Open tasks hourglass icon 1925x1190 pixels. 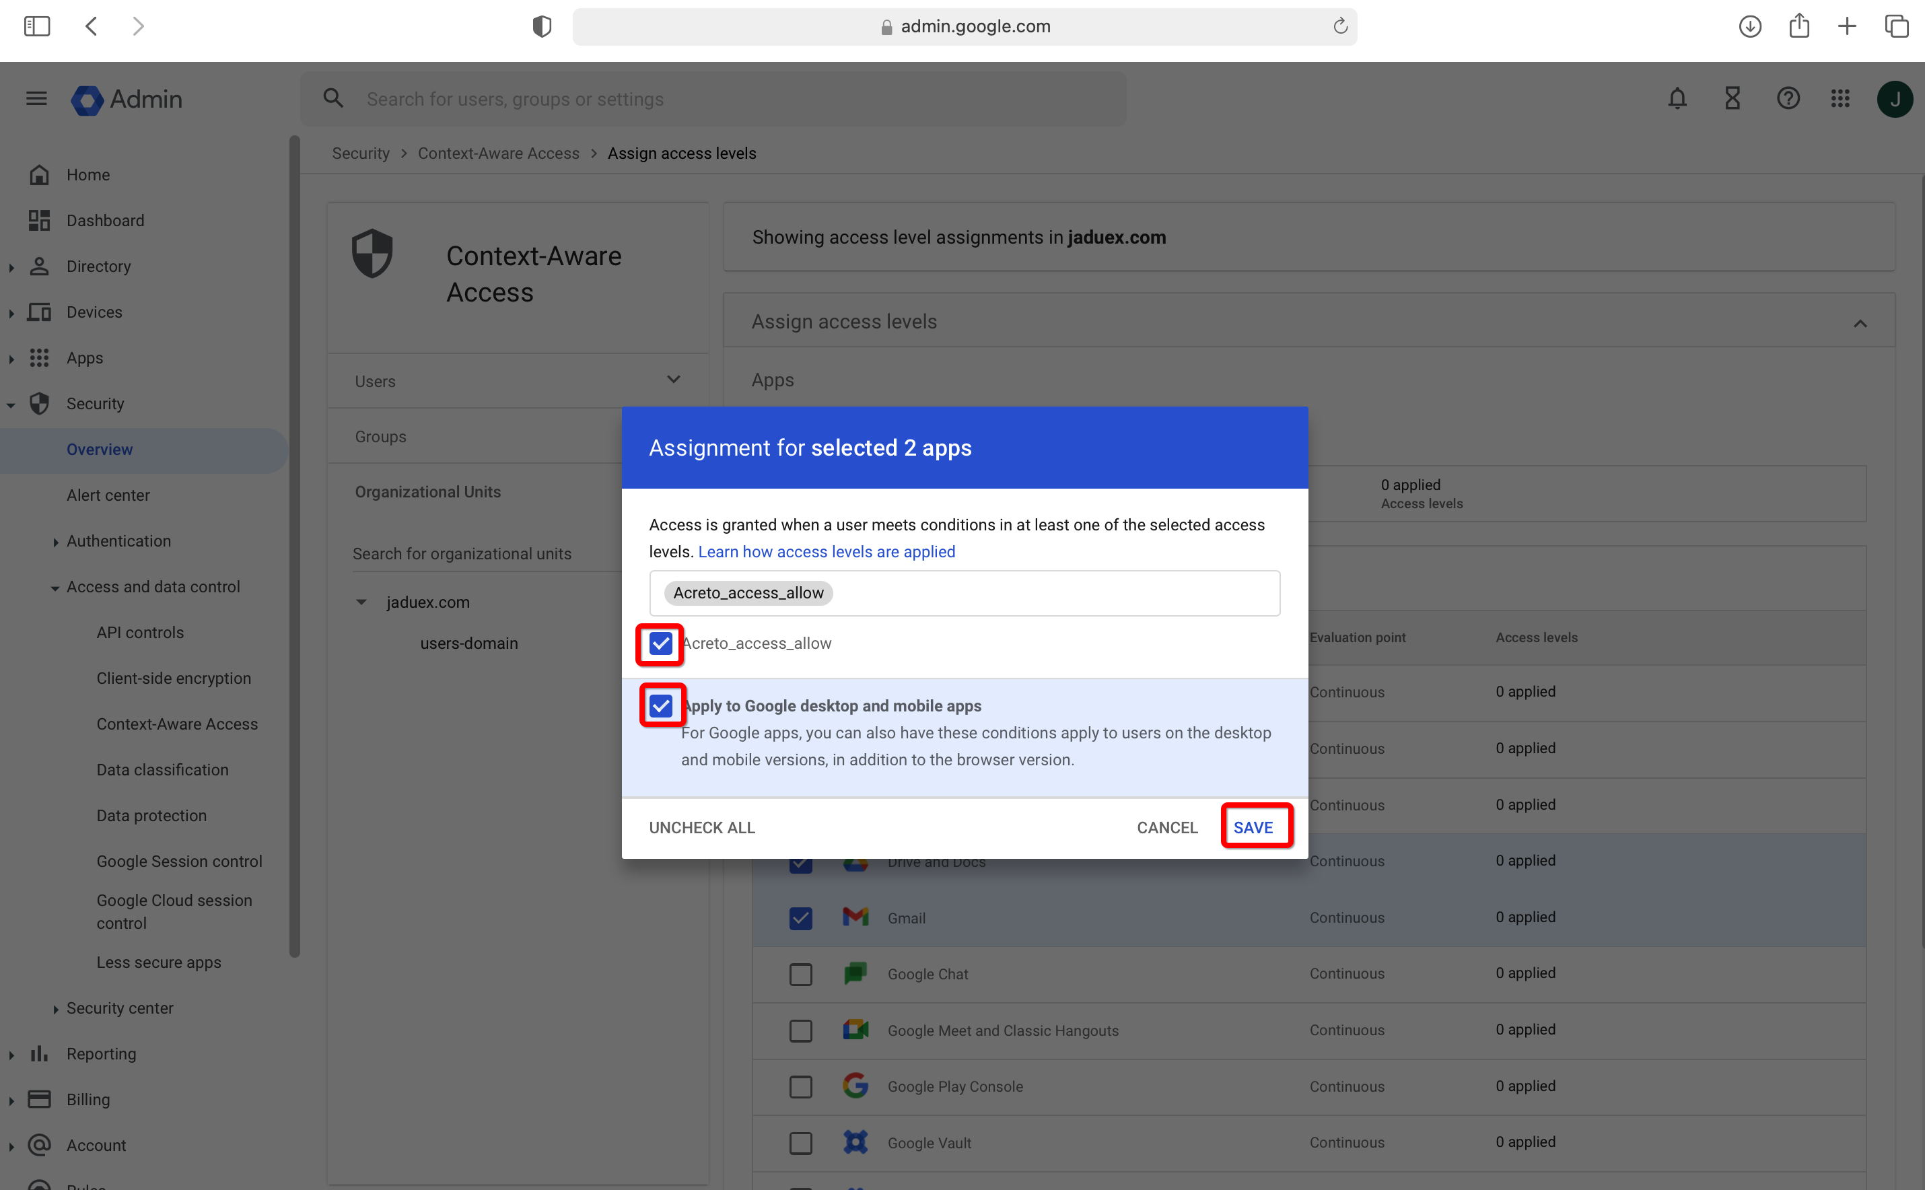(x=1733, y=98)
